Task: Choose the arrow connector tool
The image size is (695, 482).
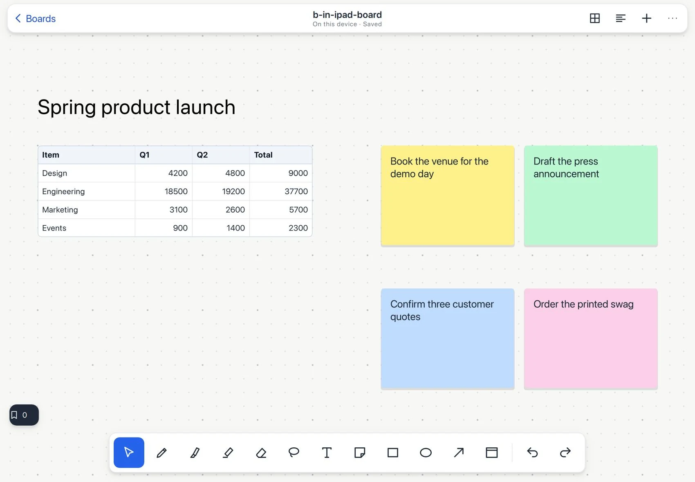Action: coord(459,452)
